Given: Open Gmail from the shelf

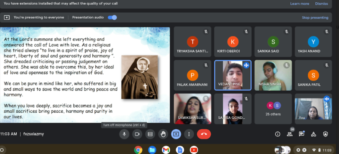Looking at the screenshot, I should click(x=166, y=150).
